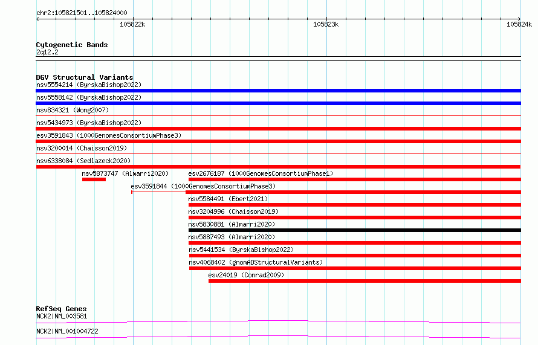538x345 pixels.
Task: Click nsv5873747 (Almarri2020) label
Action: pos(125,173)
